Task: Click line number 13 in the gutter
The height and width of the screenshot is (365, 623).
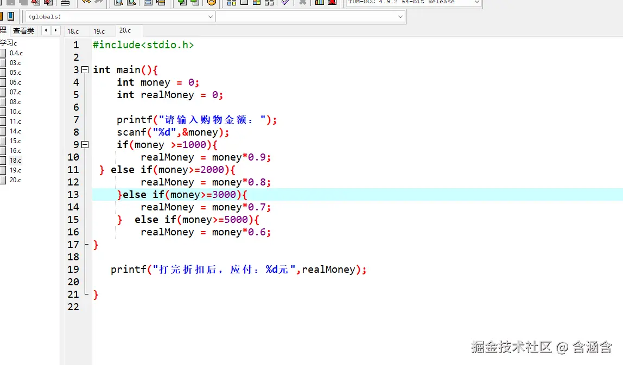Action: click(x=73, y=195)
